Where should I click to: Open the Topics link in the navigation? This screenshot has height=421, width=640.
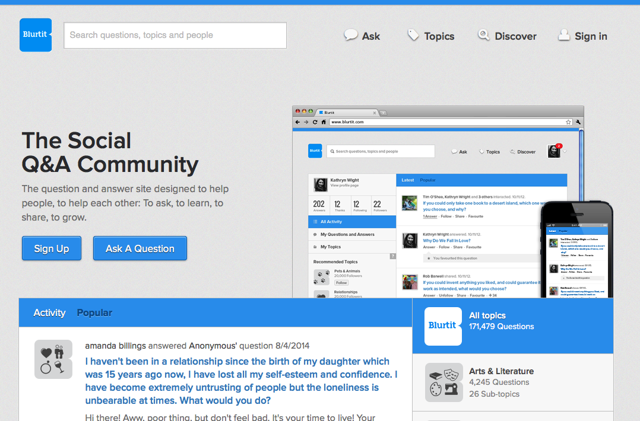(x=439, y=36)
